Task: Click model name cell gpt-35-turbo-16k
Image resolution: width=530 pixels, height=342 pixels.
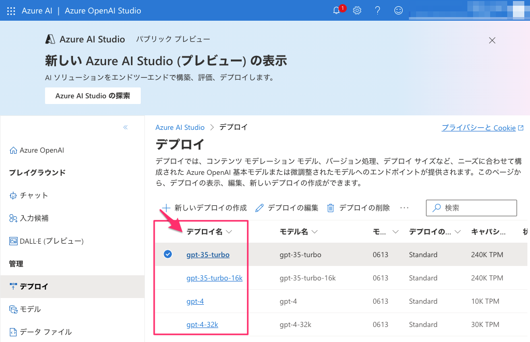Action: coord(307,278)
